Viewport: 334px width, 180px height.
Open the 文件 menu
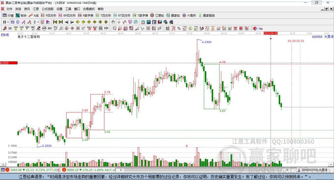9,9
